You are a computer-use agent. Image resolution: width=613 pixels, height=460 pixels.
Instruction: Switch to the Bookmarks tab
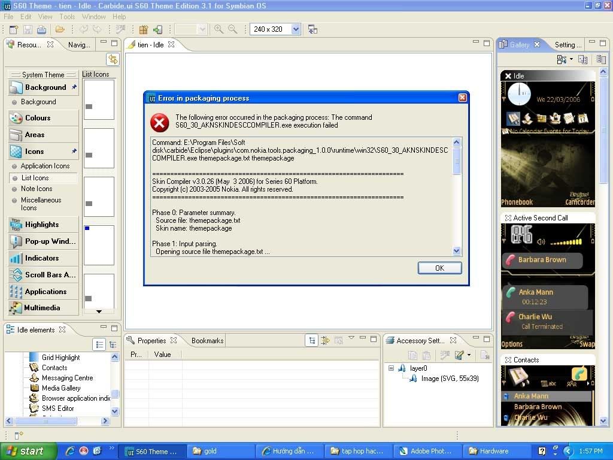(x=207, y=341)
